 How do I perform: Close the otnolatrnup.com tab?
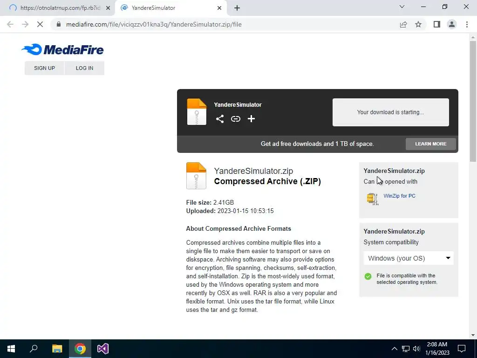(108, 8)
